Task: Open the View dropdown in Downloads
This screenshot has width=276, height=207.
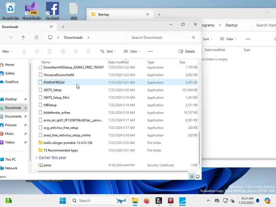Action: click(x=132, y=51)
